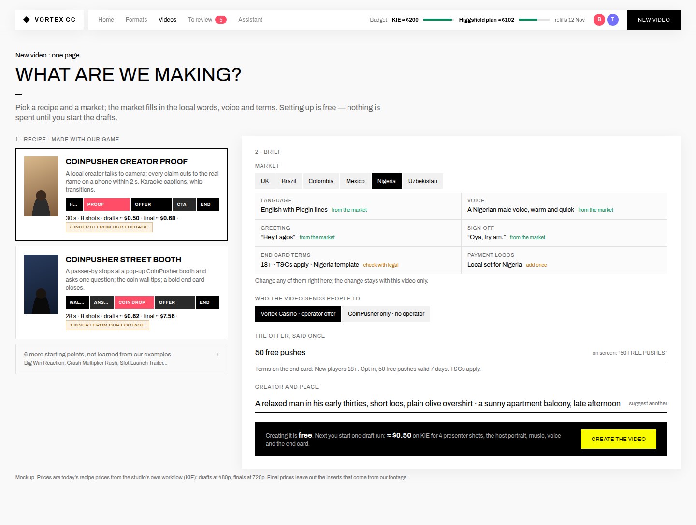Select the Colombia market

[x=321, y=181]
